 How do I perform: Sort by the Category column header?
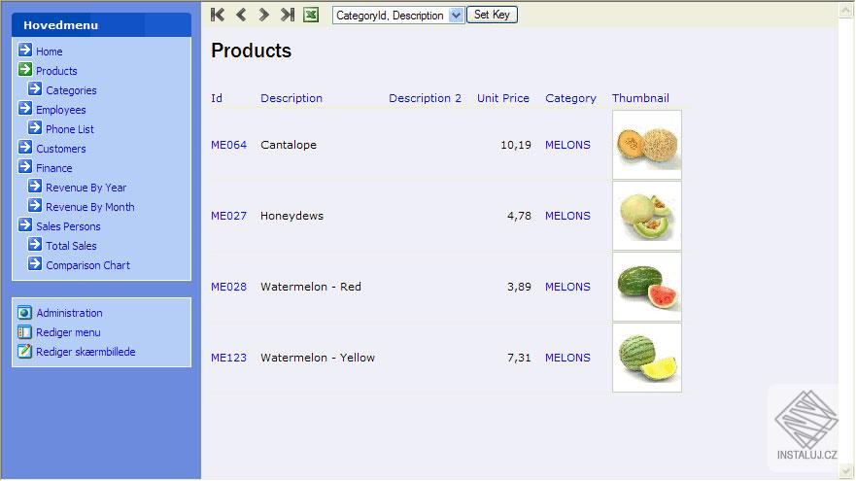coord(570,98)
